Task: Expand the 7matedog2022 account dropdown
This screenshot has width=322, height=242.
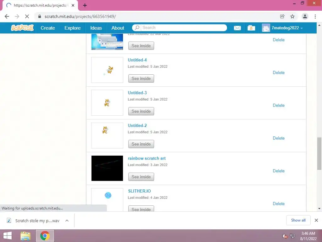Action: (x=302, y=28)
